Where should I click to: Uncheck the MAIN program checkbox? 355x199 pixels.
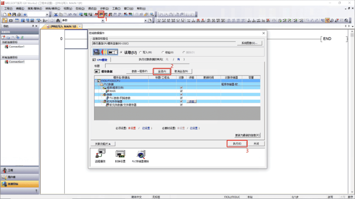tap(181, 91)
